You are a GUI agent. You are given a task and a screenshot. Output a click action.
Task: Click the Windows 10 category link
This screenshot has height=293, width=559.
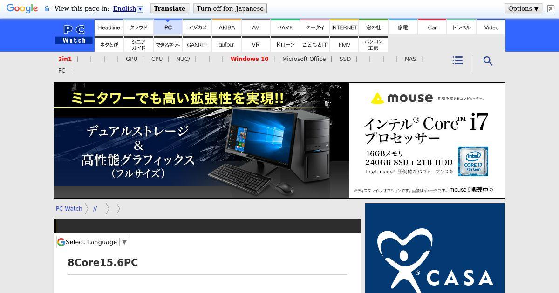[x=249, y=59]
